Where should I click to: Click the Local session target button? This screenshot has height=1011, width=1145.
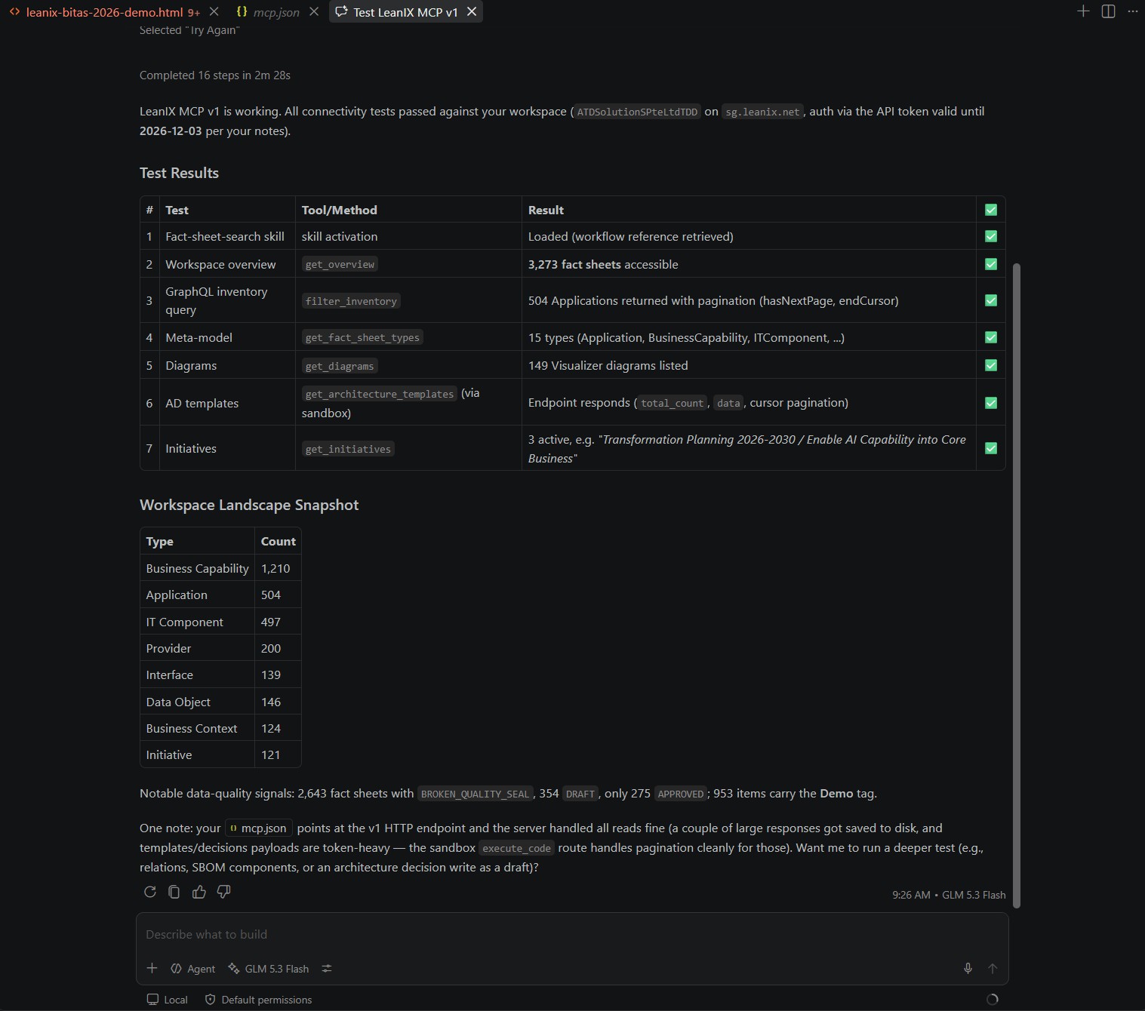coord(167,1000)
